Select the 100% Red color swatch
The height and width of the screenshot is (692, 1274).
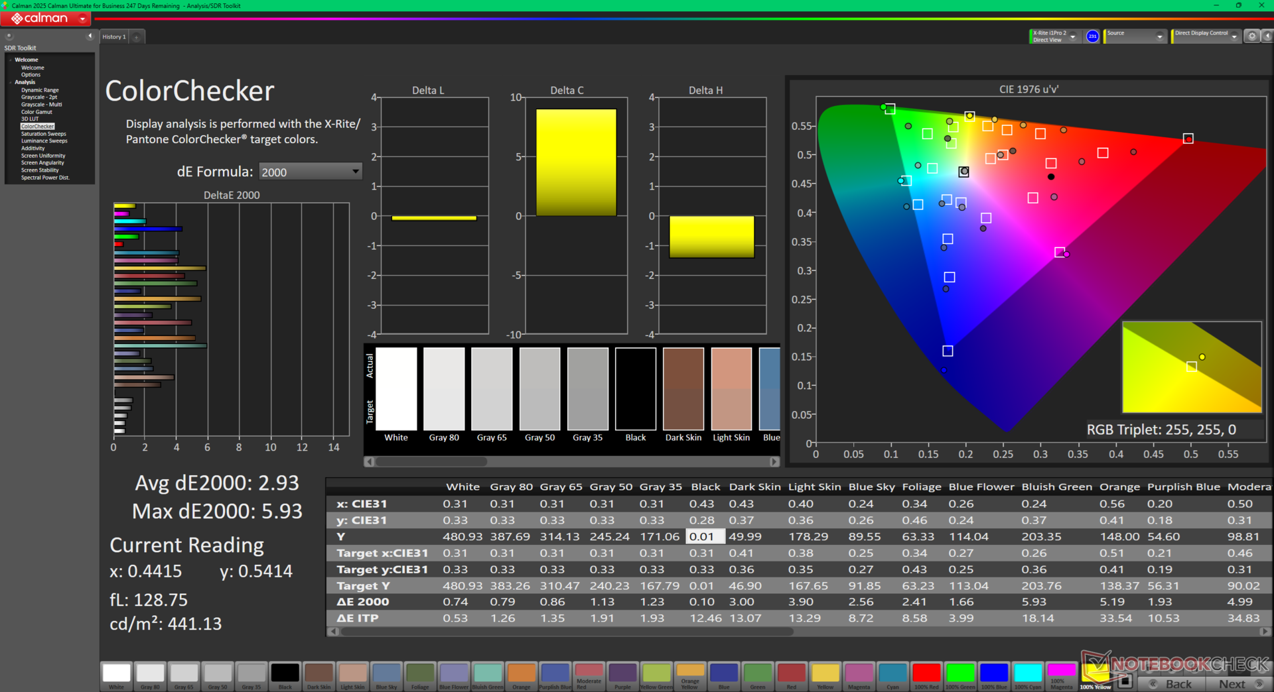point(926,676)
